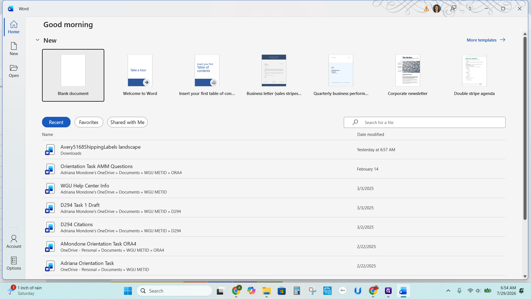Screen dimensions: 531x299
Task: Open the clock showing 6:54 AM
Action: point(506,291)
